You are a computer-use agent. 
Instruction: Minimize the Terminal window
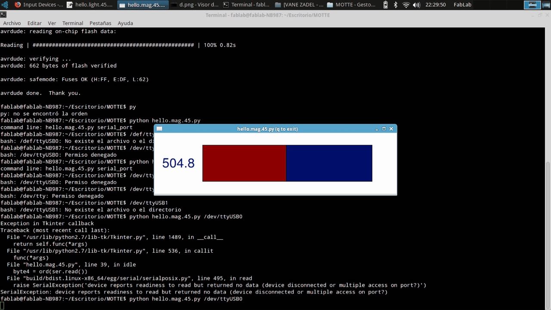click(532, 15)
